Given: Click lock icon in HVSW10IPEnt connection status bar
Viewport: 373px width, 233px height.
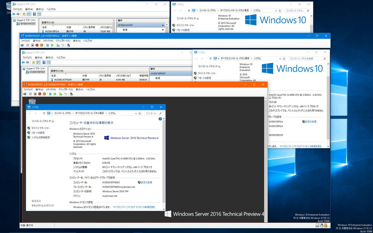Looking at the screenshot, I should (326, 225).
